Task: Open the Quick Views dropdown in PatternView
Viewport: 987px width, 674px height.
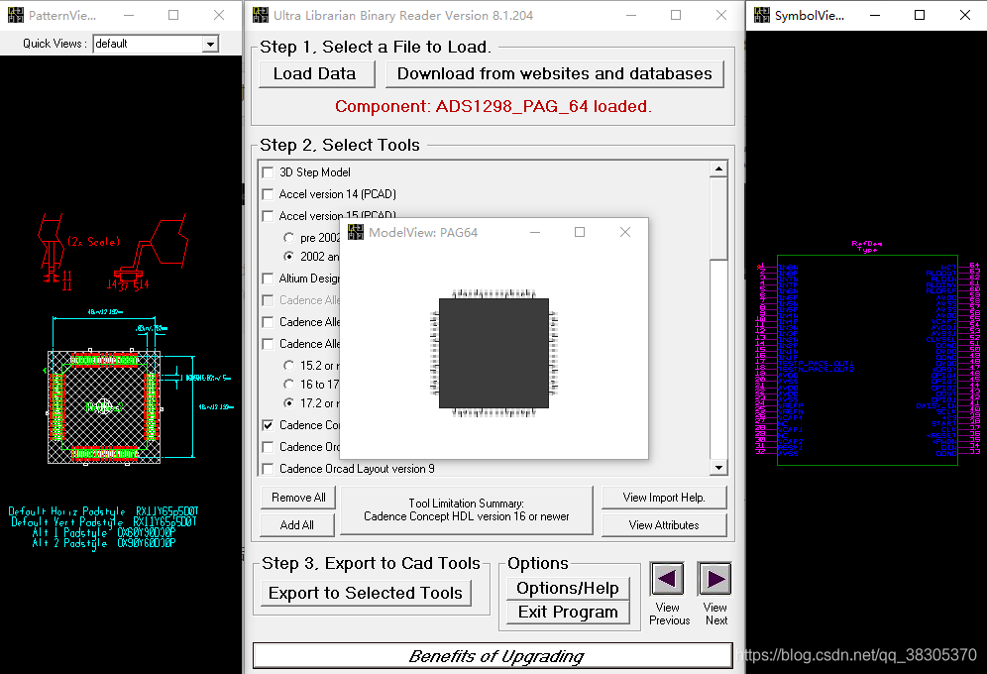Action: pyautogui.click(x=210, y=44)
